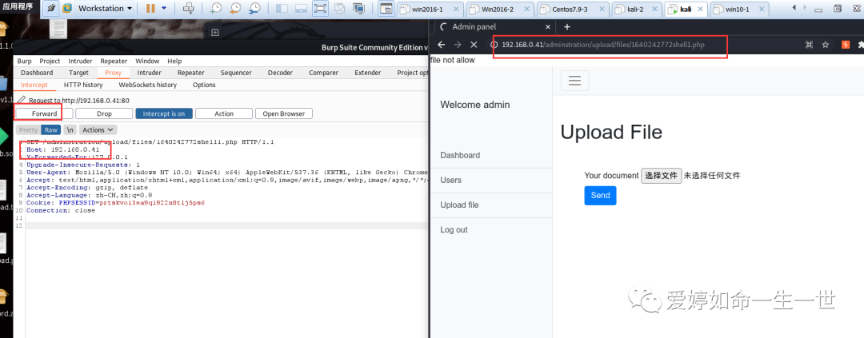Click the VMware Workstation logo icon
This screenshot has width=864, height=338.
[x=66, y=8]
